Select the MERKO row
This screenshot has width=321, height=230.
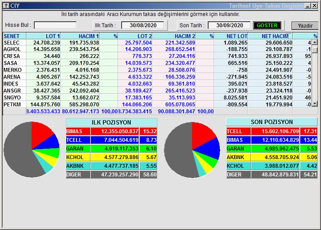(157, 70)
